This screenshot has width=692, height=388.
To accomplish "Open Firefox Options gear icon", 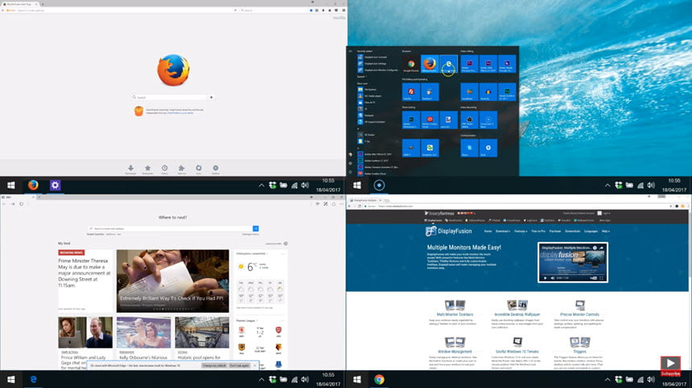I will point(216,169).
